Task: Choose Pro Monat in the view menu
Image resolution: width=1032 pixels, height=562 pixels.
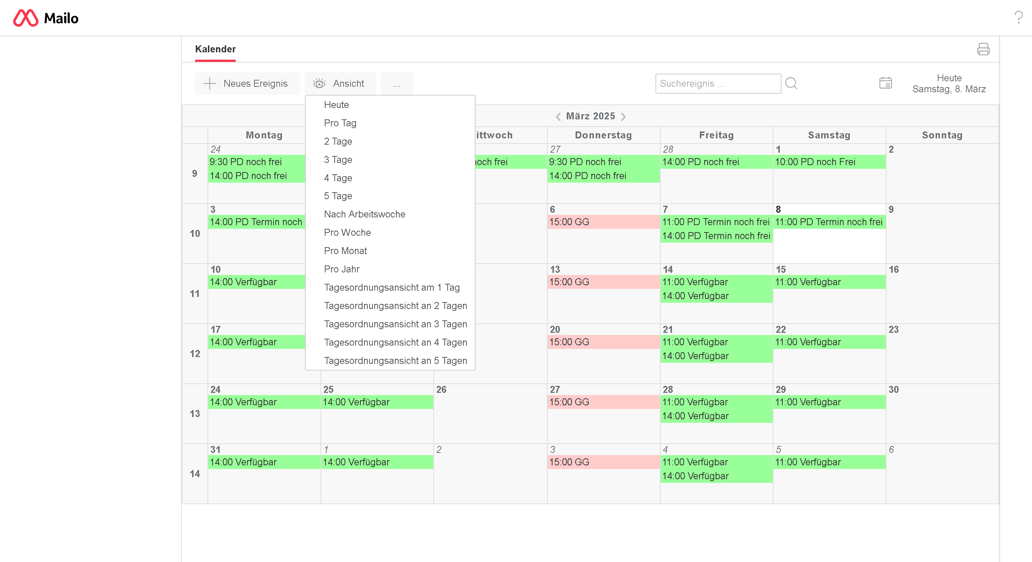Action: (x=345, y=251)
